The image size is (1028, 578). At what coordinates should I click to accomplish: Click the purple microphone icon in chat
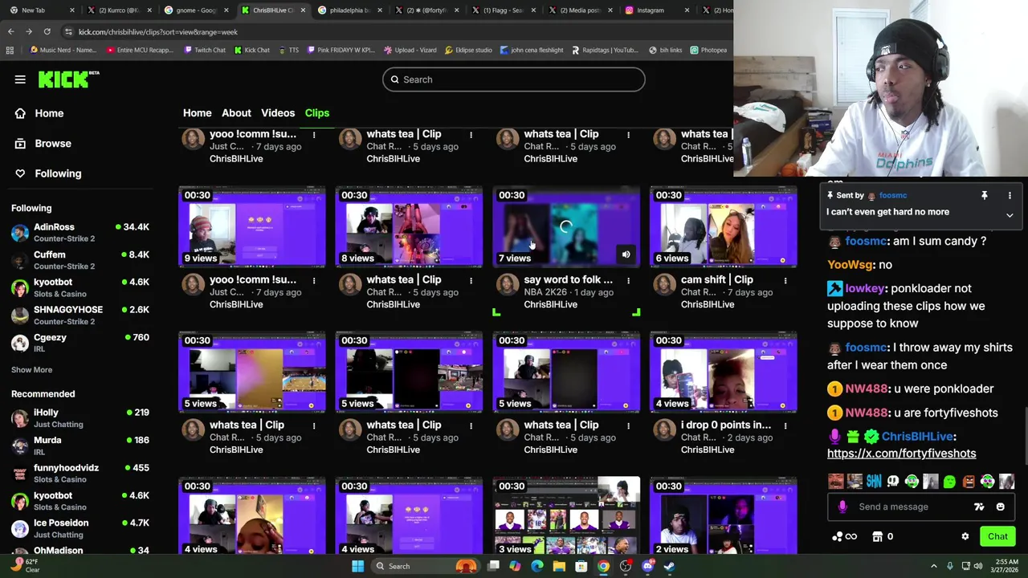(x=842, y=507)
